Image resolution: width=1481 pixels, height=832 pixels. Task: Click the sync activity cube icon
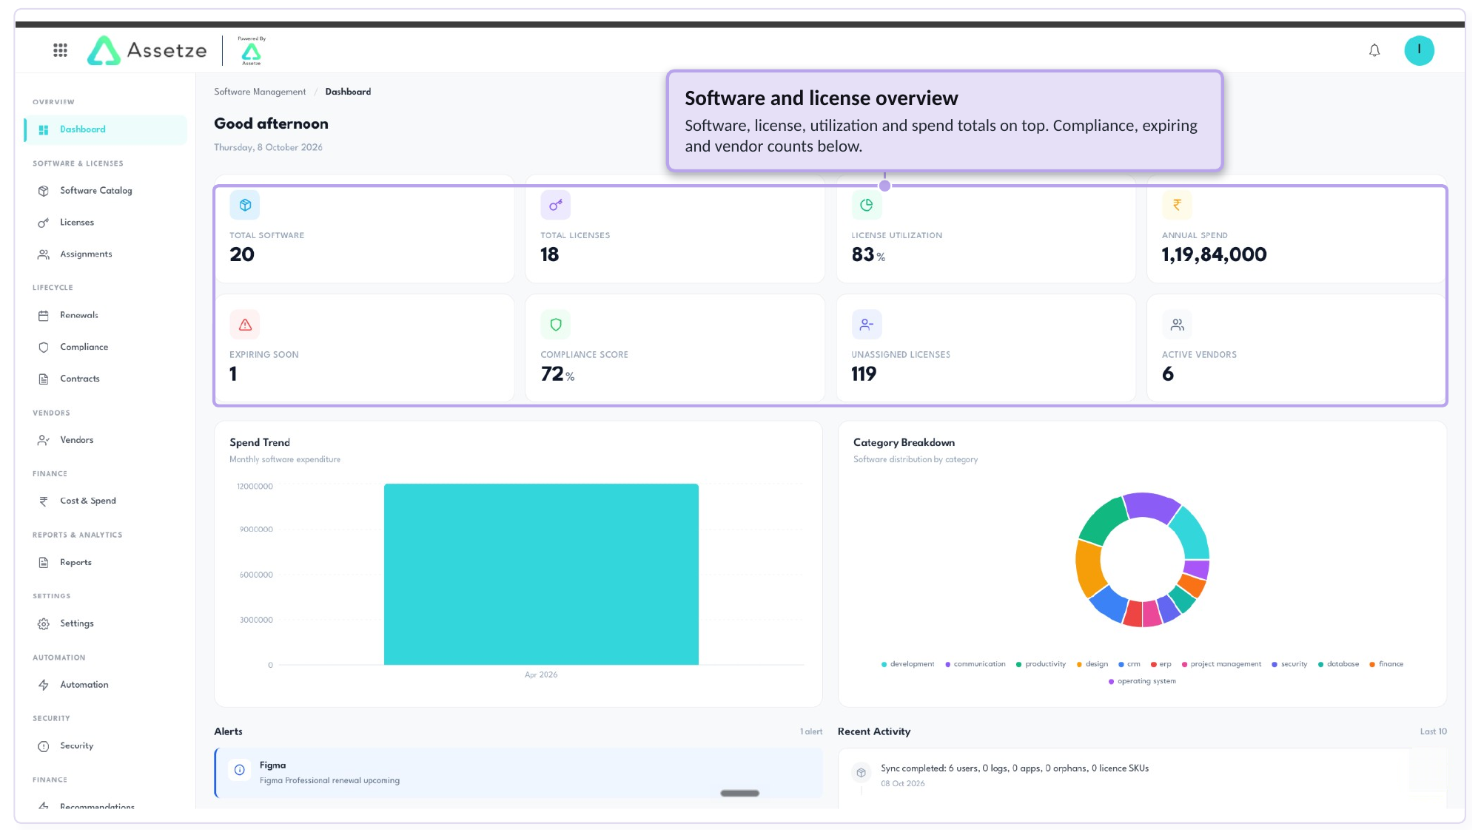tap(861, 773)
